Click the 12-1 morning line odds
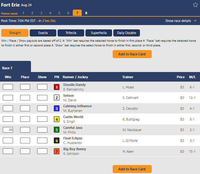The width and height of the screenshot is (200, 174). tap(192, 98)
